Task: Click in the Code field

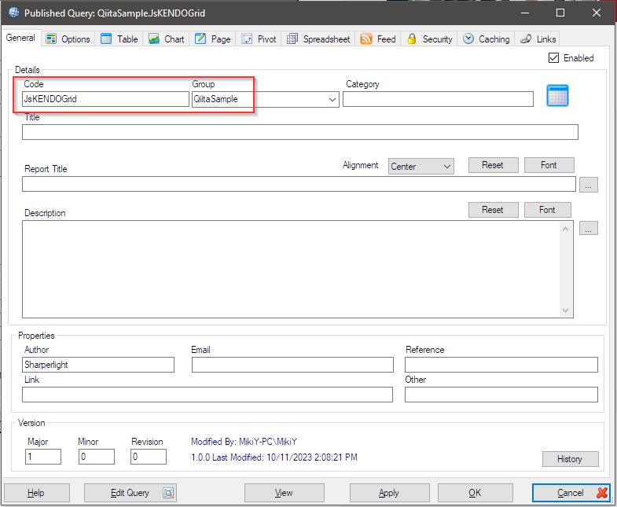Action: click(x=105, y=99)
